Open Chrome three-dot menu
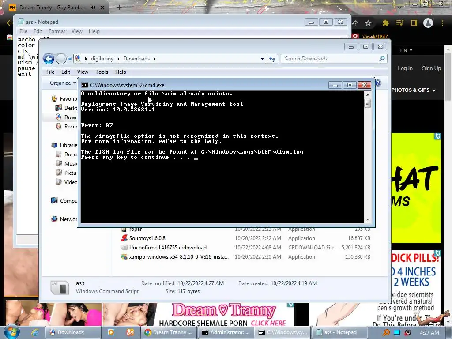Viewport: 452px width, 339px height. (x=442, y=23)
